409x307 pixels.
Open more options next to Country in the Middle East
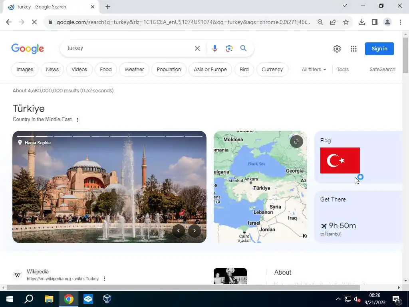click(77, 120)
